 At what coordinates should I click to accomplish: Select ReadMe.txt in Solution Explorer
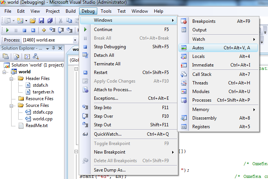point(37,126)
